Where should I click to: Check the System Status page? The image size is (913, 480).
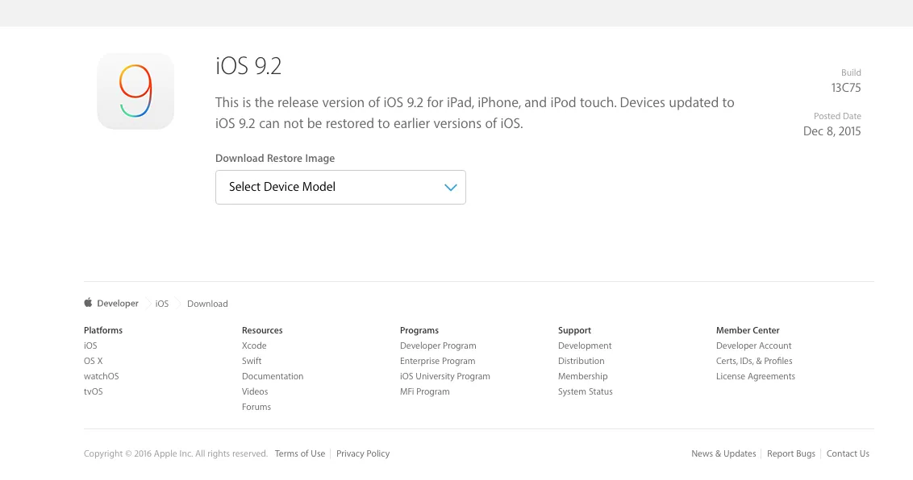[x=585, y=391]
